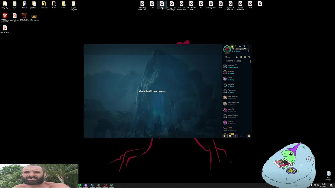Select the 'işten önceki beat' audio file
The image size is (335, 188).
(x=191, y=6)
